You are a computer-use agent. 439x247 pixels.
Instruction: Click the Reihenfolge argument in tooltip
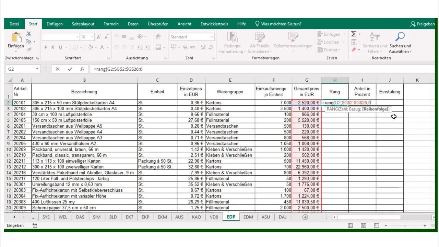376,109
